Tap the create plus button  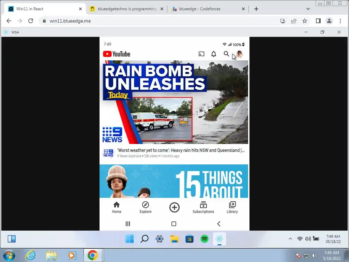174,207
